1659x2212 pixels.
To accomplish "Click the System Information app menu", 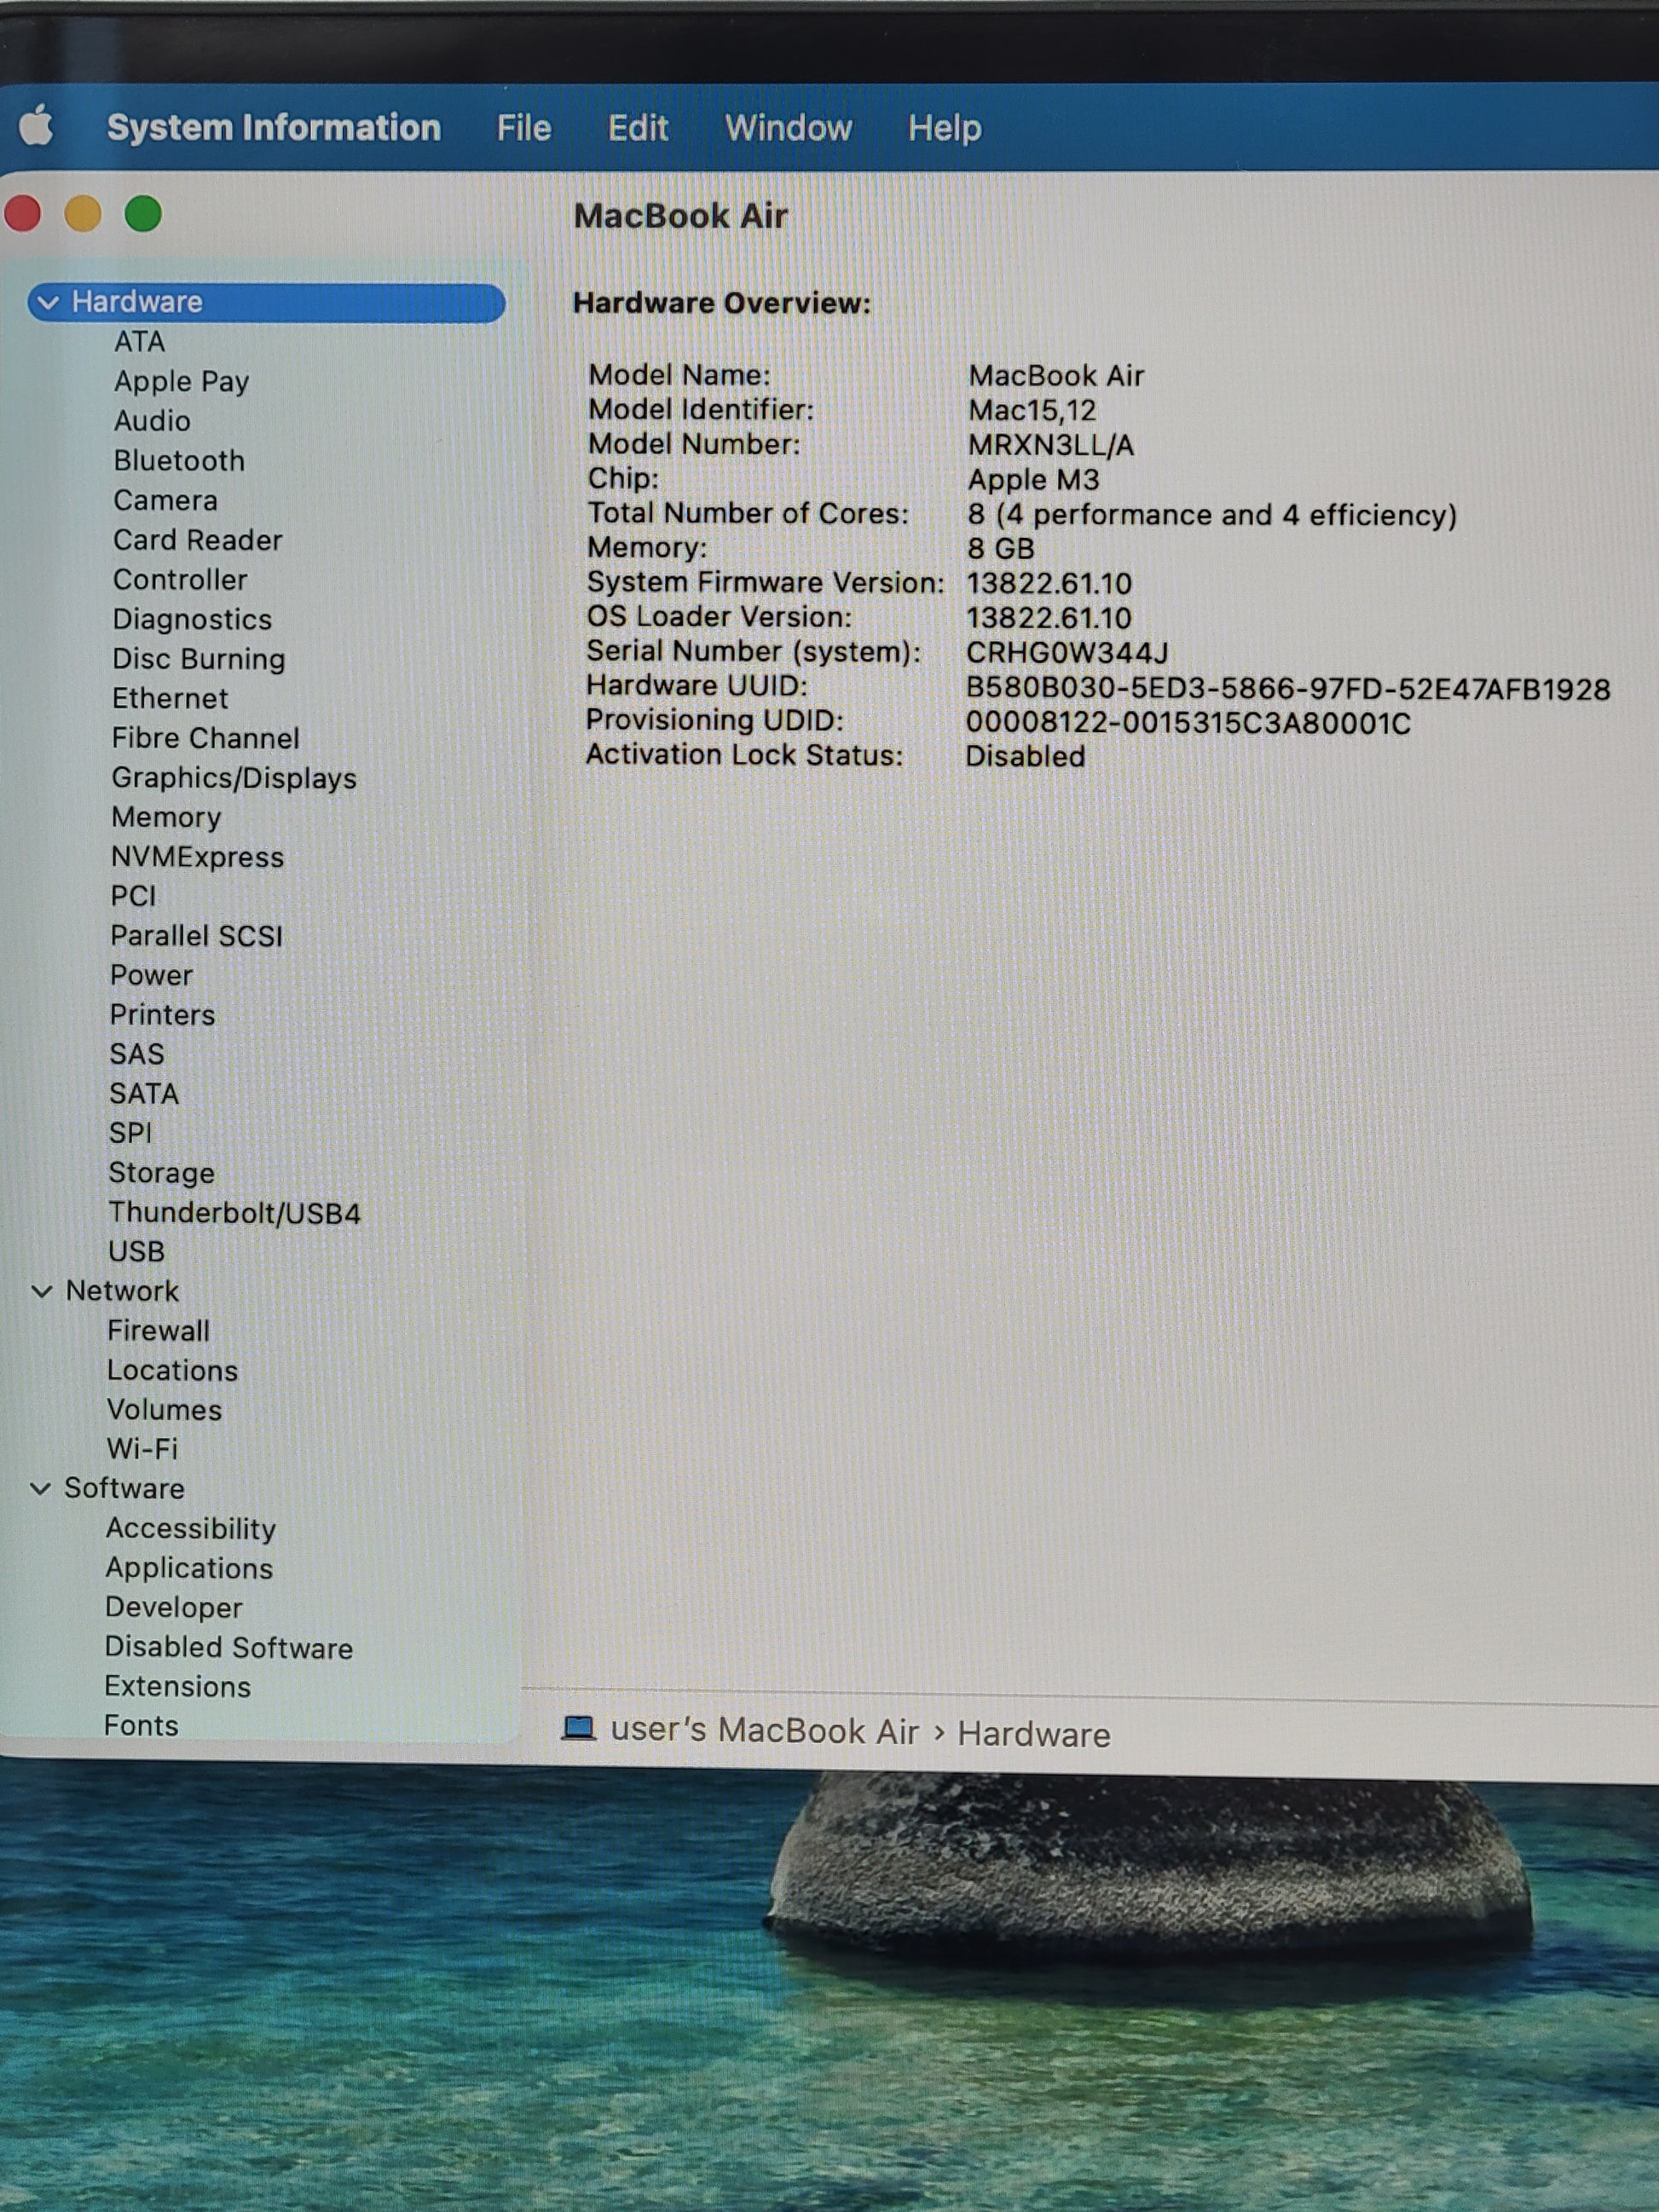I will [x=273, y=128].
